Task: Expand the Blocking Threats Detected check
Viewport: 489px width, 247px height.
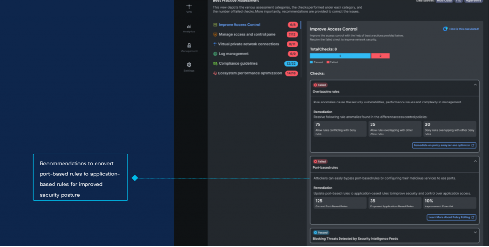Action: click(475, 232)
